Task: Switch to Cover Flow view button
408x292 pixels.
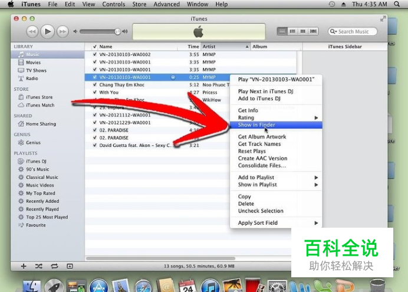Action: (313, 31)
